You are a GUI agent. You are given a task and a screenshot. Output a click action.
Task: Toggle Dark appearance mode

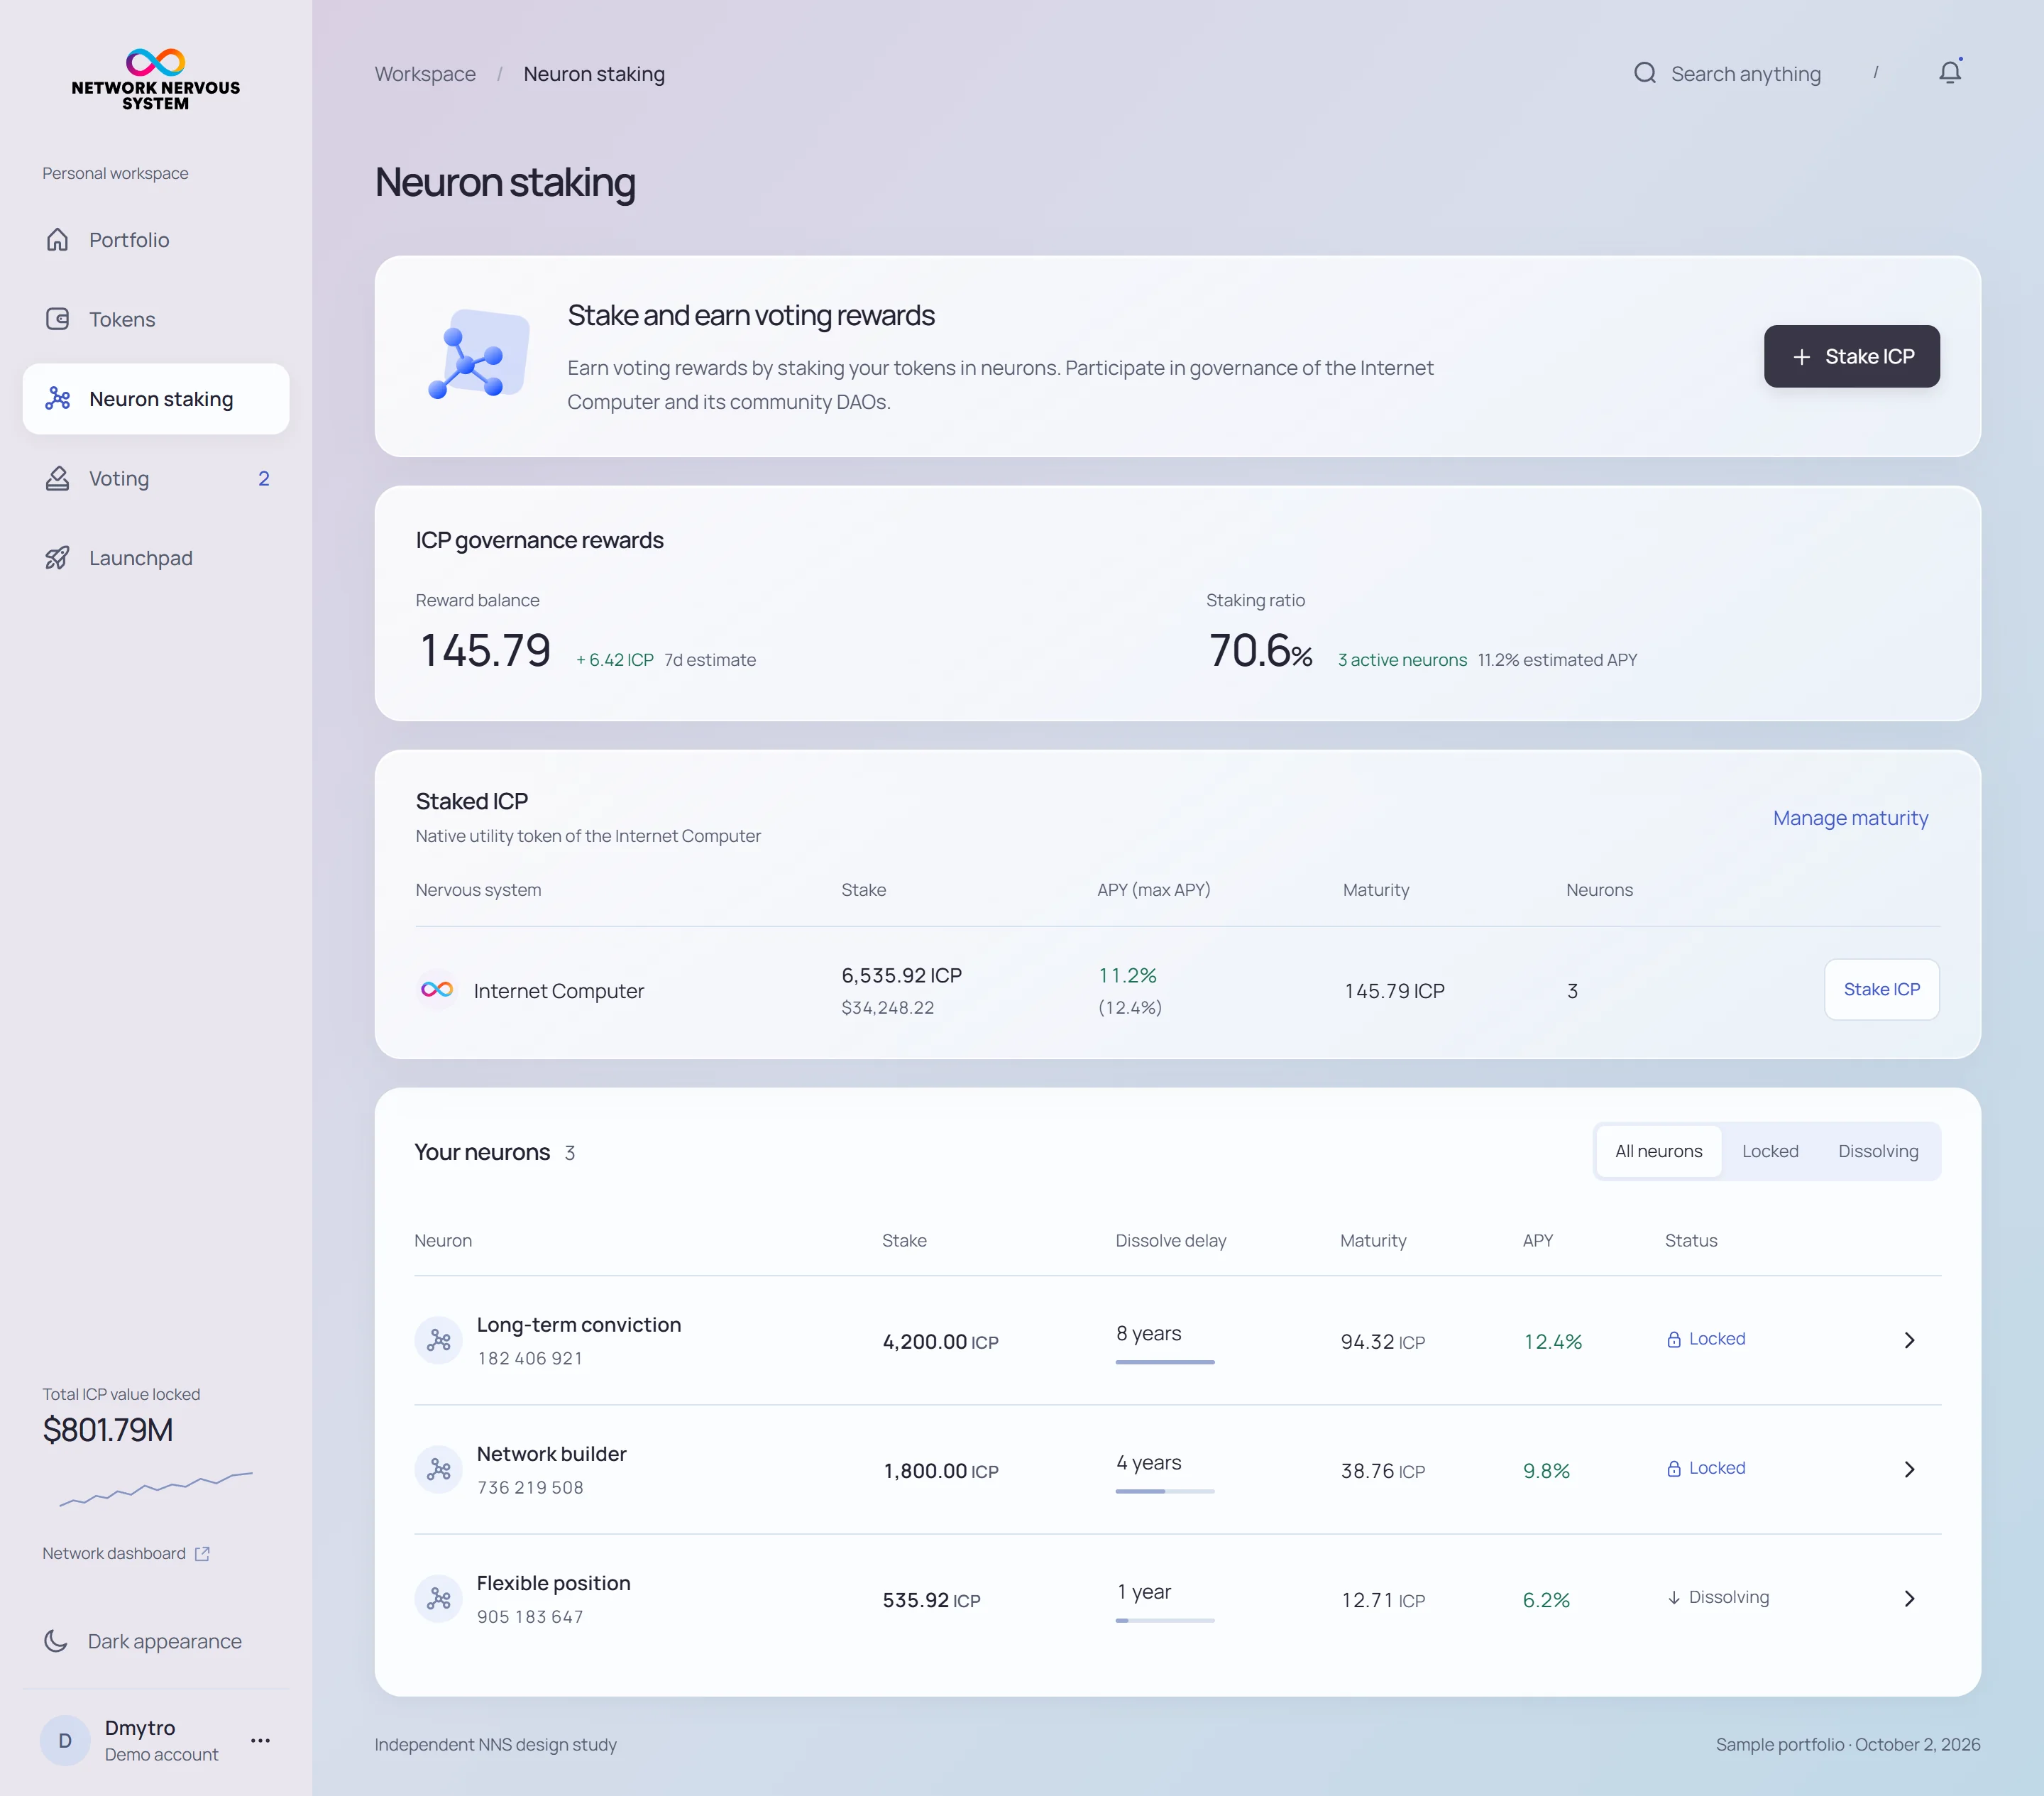[x=143, y=1641]
